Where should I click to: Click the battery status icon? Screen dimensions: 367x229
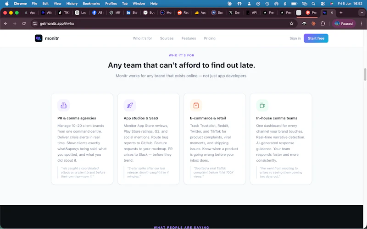click(x=294, y=4)
